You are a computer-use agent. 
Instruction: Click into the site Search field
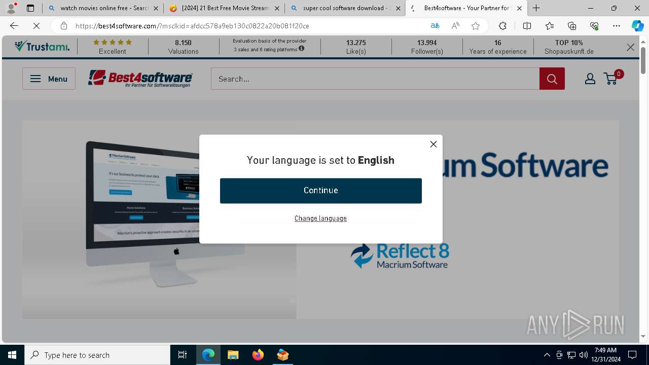375,79
